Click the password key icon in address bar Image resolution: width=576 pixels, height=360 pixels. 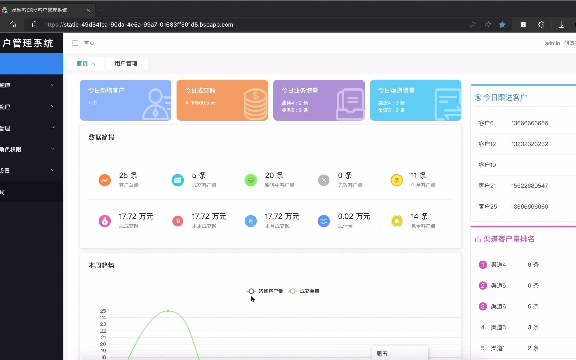(x=473, y=25)
